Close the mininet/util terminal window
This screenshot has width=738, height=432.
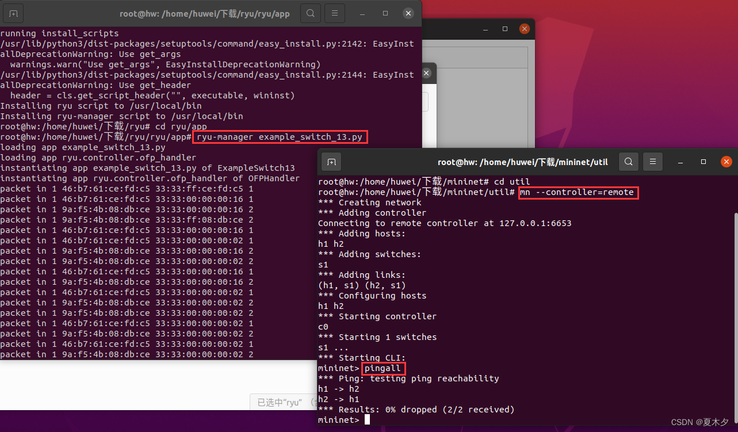click(726, 162)
